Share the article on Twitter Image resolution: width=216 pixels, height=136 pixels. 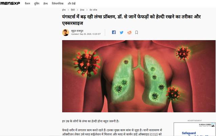click(x=122, y=32)
